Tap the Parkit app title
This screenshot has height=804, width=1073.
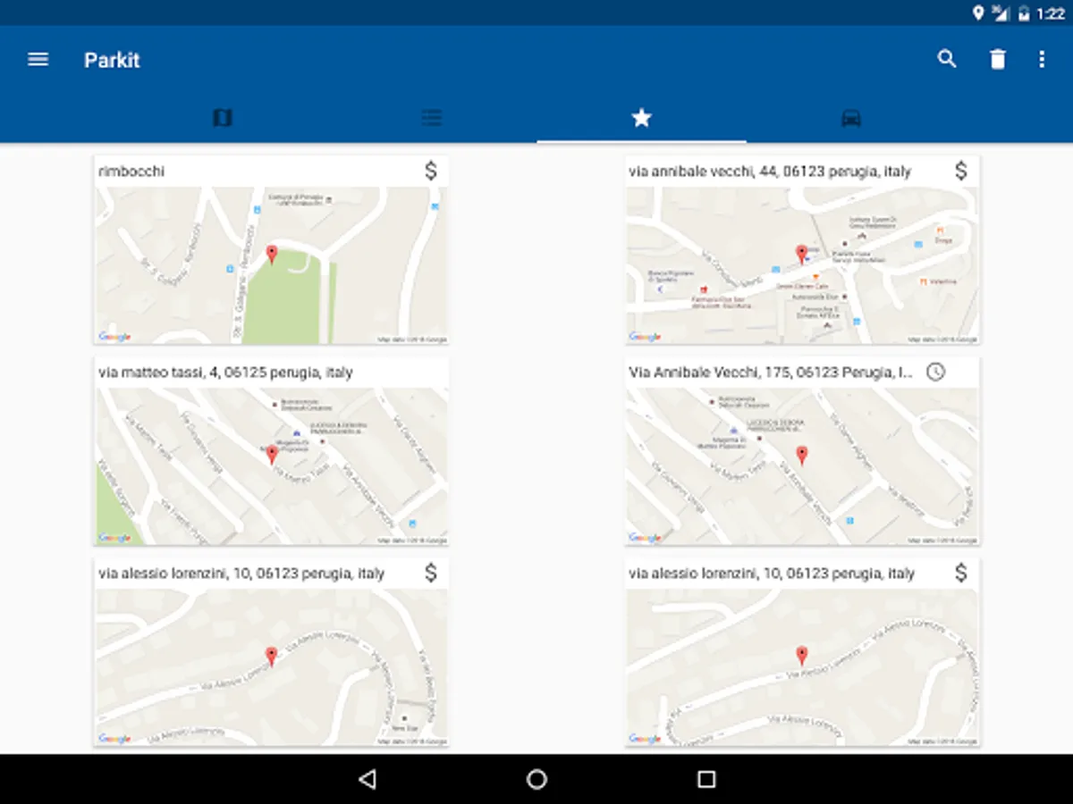pyautogui.click(x=112, y=60)
